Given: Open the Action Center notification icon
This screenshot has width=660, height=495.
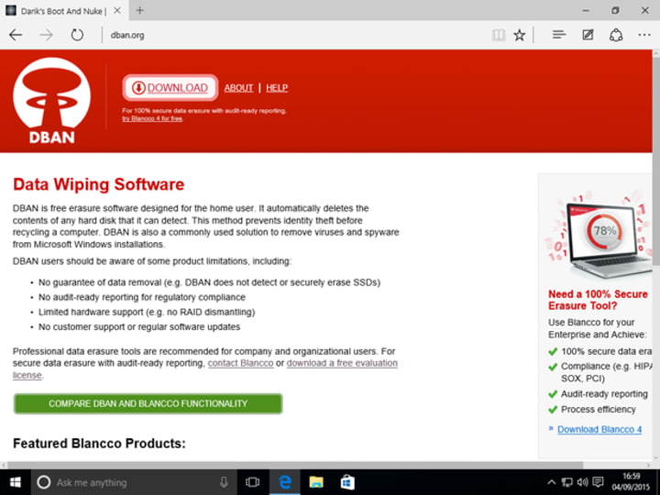Looking at the screenshot, I should [x=598, y=482].
